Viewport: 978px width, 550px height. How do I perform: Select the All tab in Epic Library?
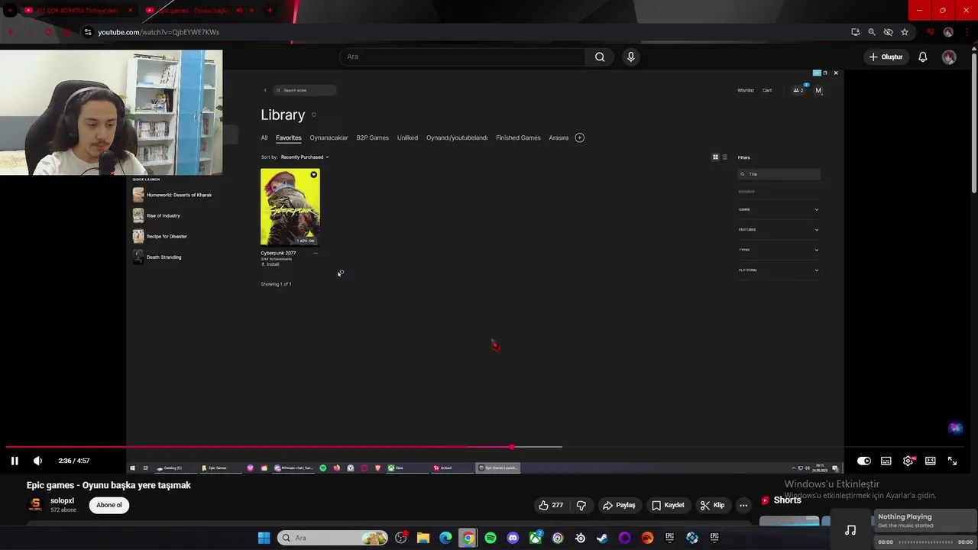click(x=264, y=137)
